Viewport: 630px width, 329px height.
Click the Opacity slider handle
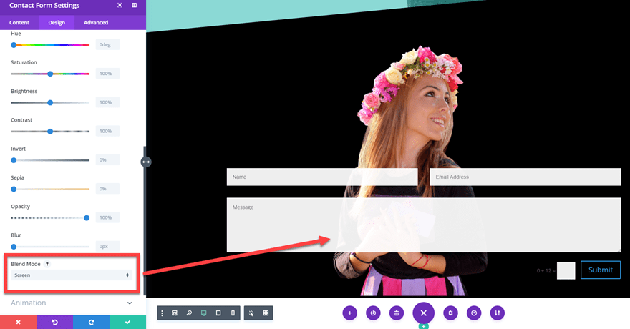coord(87,218)
